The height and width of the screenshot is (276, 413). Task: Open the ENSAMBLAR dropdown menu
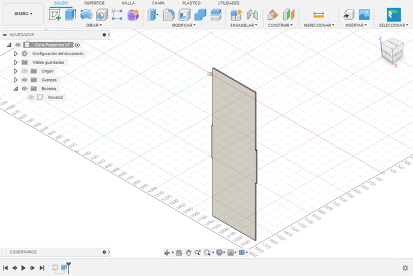pyautogui.click(x=244, y=25)
